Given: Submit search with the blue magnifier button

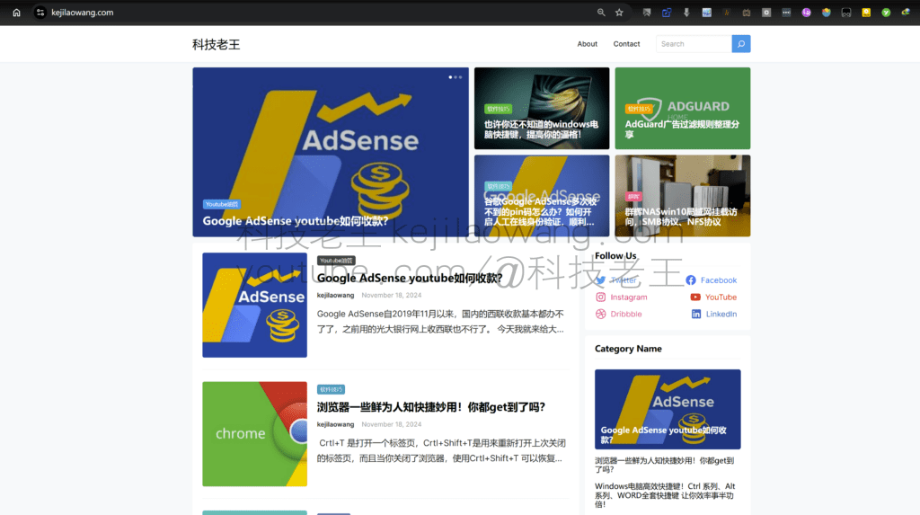Looking at the screenshot, I should click(x=741, y=44).
